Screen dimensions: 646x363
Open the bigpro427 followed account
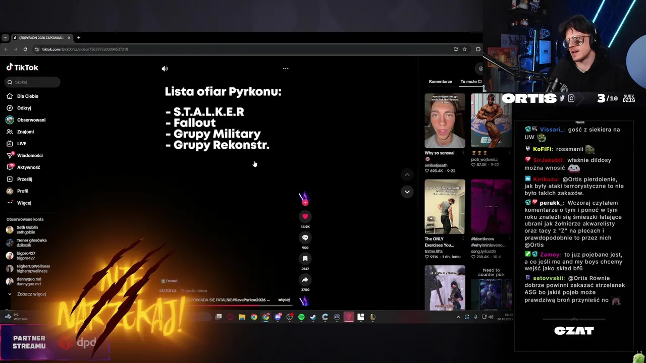[x=21, y=256]
